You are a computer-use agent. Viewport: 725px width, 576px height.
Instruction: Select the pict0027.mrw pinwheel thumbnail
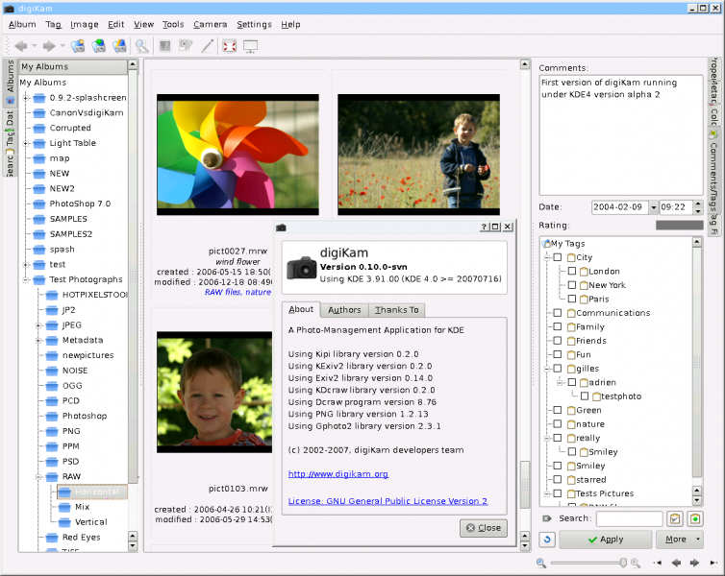237,155
